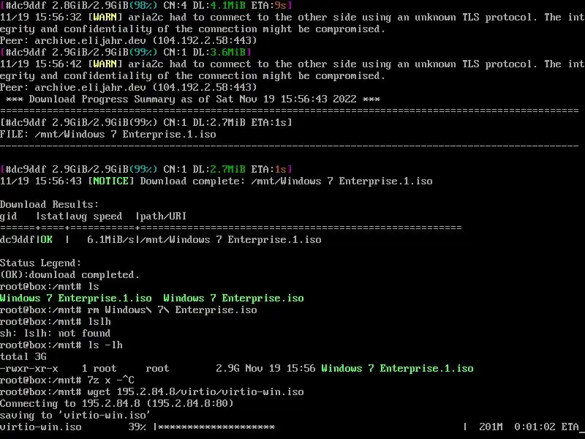Click 'total 3G' line
585x439 pixels.
tap(23, 357)
